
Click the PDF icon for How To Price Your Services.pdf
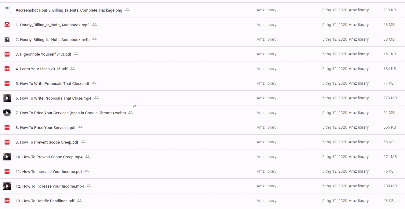point(7,127)
